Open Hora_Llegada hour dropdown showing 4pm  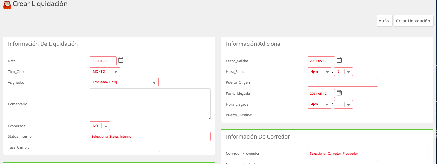pos(320,104)
